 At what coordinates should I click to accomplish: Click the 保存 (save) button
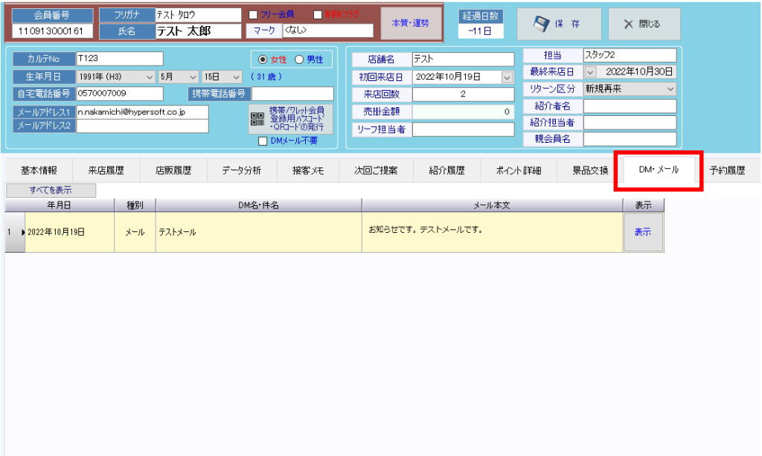(559, 24)
